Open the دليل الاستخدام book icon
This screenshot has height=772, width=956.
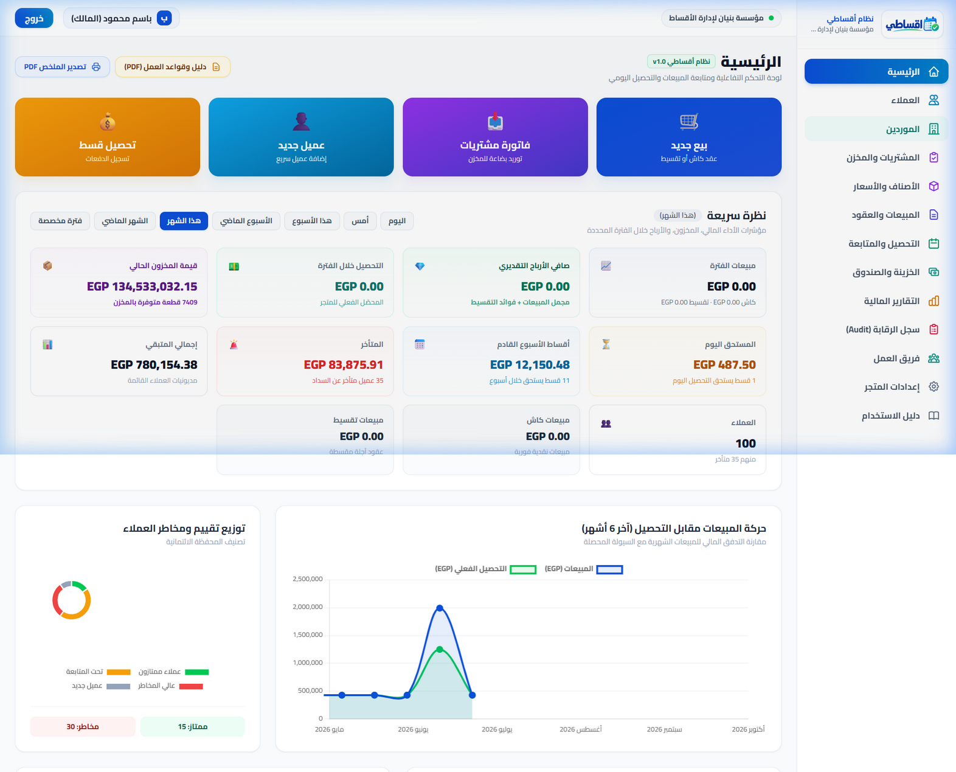pos(933,416)
